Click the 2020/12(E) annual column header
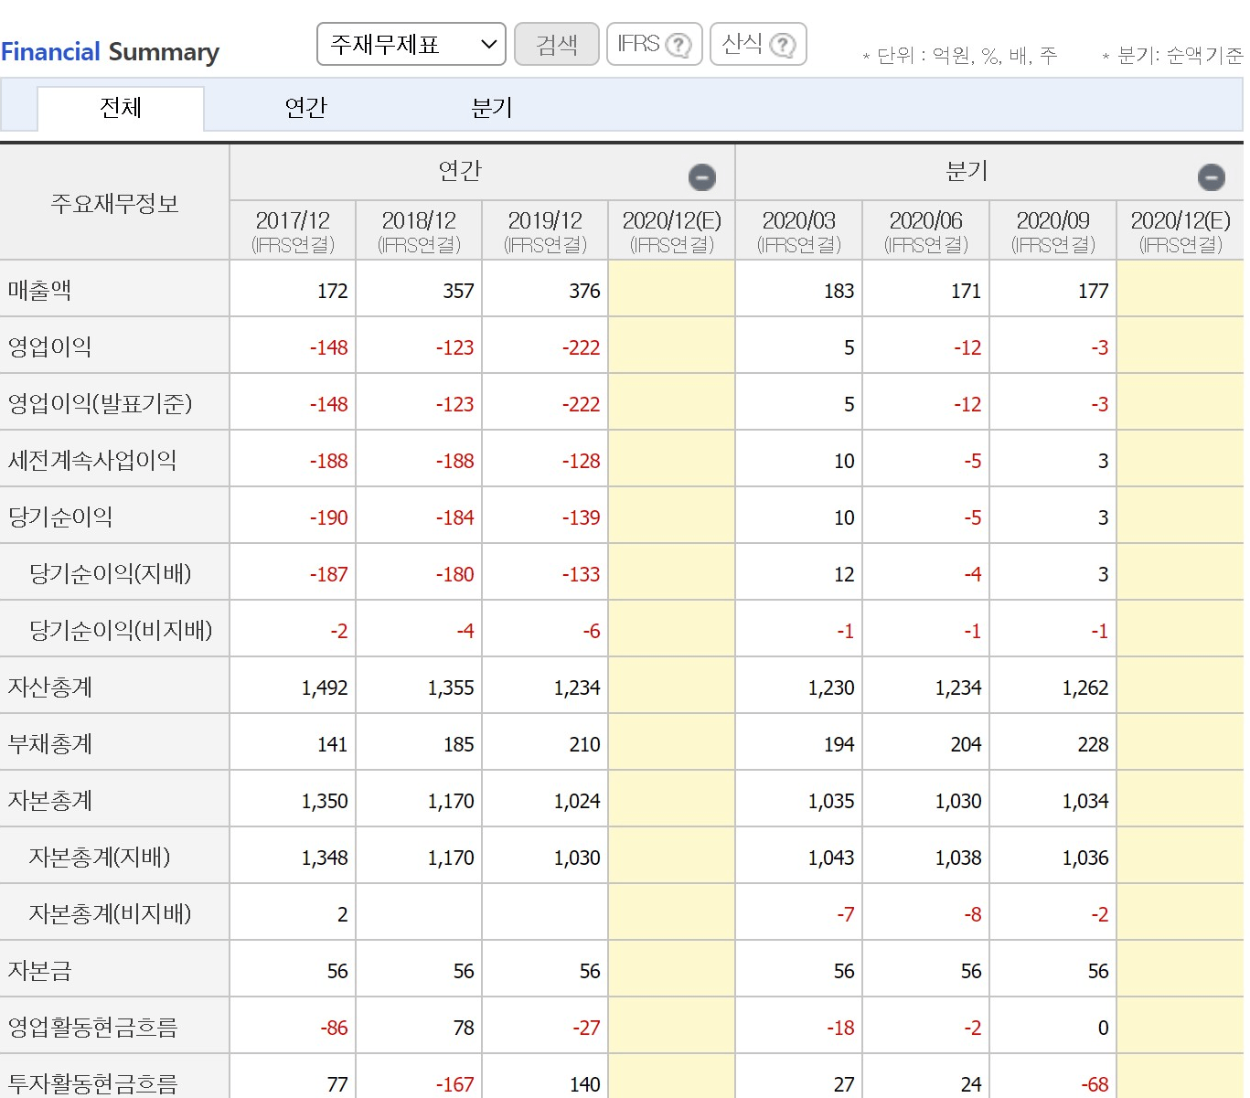Viewport: 1250px width, 1098px height. (671, 230)
